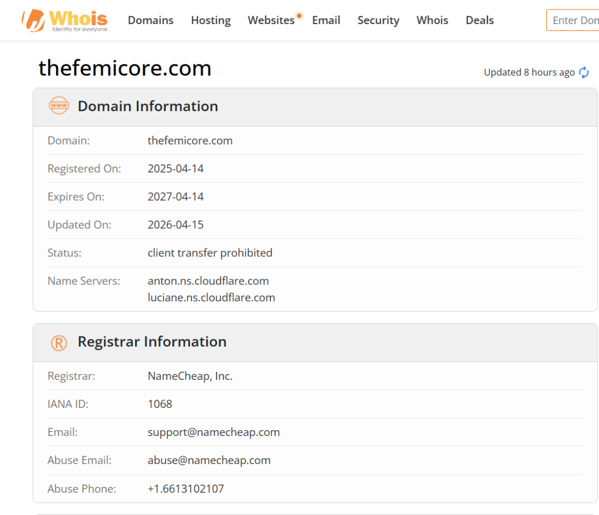Click the thefemicore.com page heading
Image resolution: width=599 pixels, height=515 pixels.
[x=125, y=68]
